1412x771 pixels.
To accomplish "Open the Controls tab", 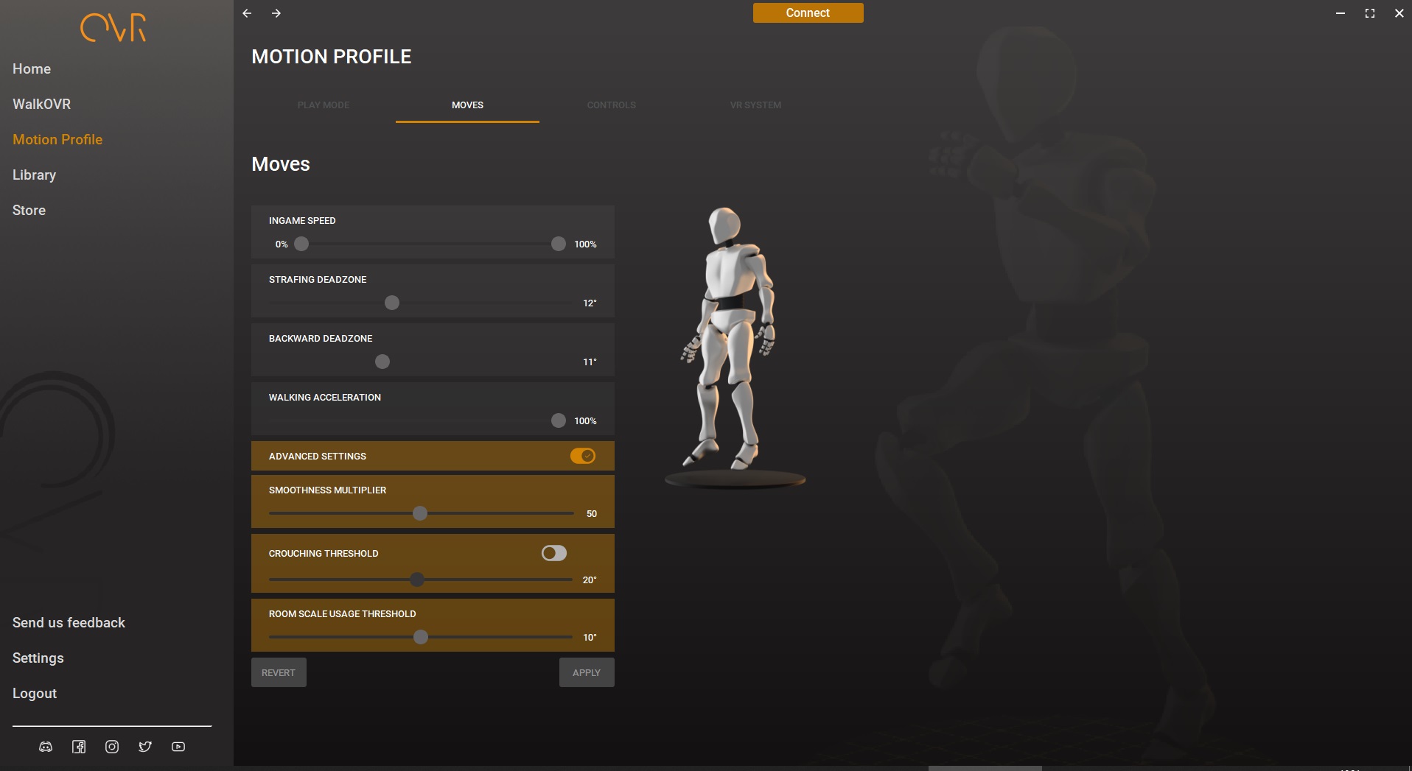I will (x=611, y=105).
